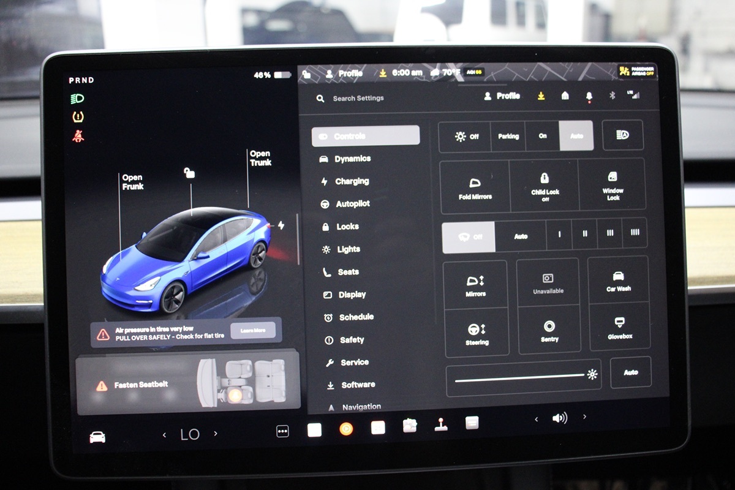Open the Autopilot settings menu

point(352,204)
